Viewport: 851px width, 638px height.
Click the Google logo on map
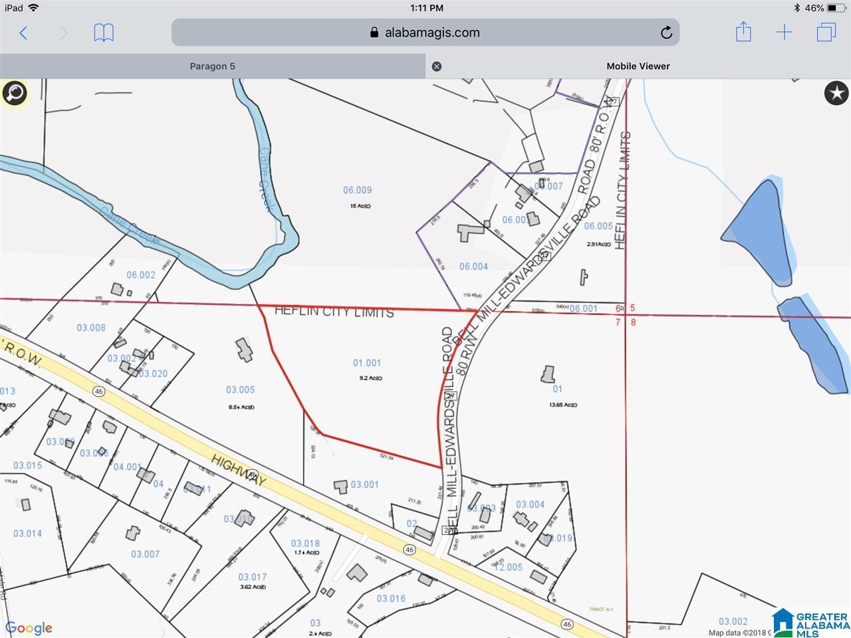pyautogui.click(x=29, y=628)
